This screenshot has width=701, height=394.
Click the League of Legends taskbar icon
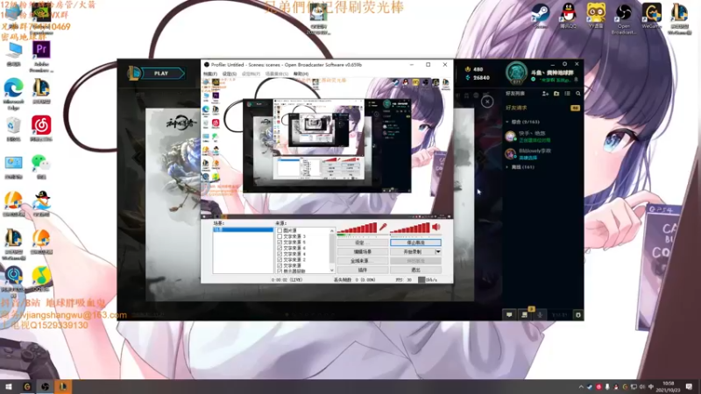pyautogui.click(x=63, y=386)
